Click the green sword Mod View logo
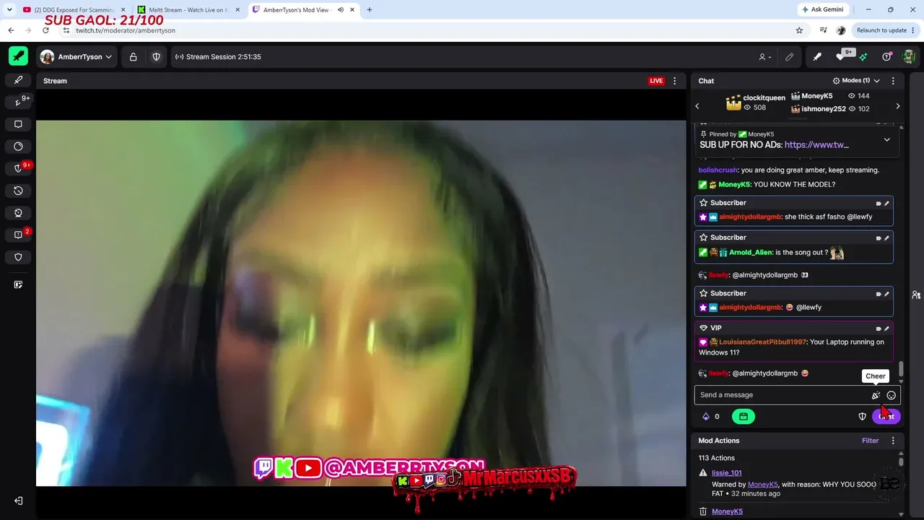 pyautogui.click(x=18, y=56)
